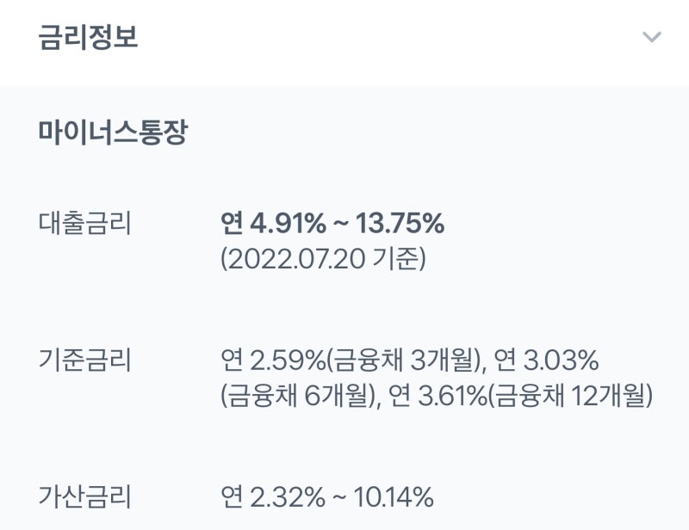Image resolution: width=689 pixels, height=530 pixels.
Task: Click the 금융채 12개월 text
Action: [x=571, y=396]
